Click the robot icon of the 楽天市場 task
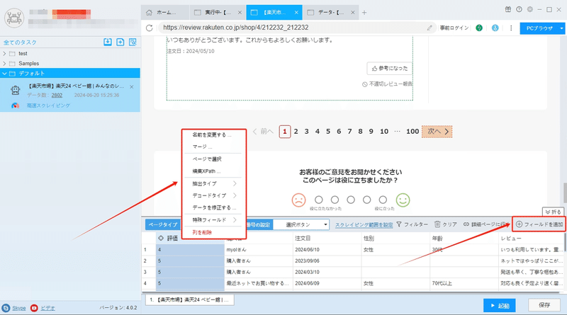 [x=15, y=90]
